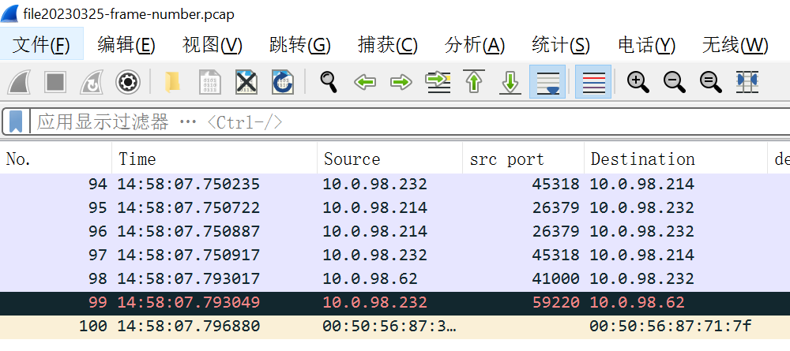This screenshot has width=790, height=351.
Task: Select packet row number 96
Action: point(395,231)
